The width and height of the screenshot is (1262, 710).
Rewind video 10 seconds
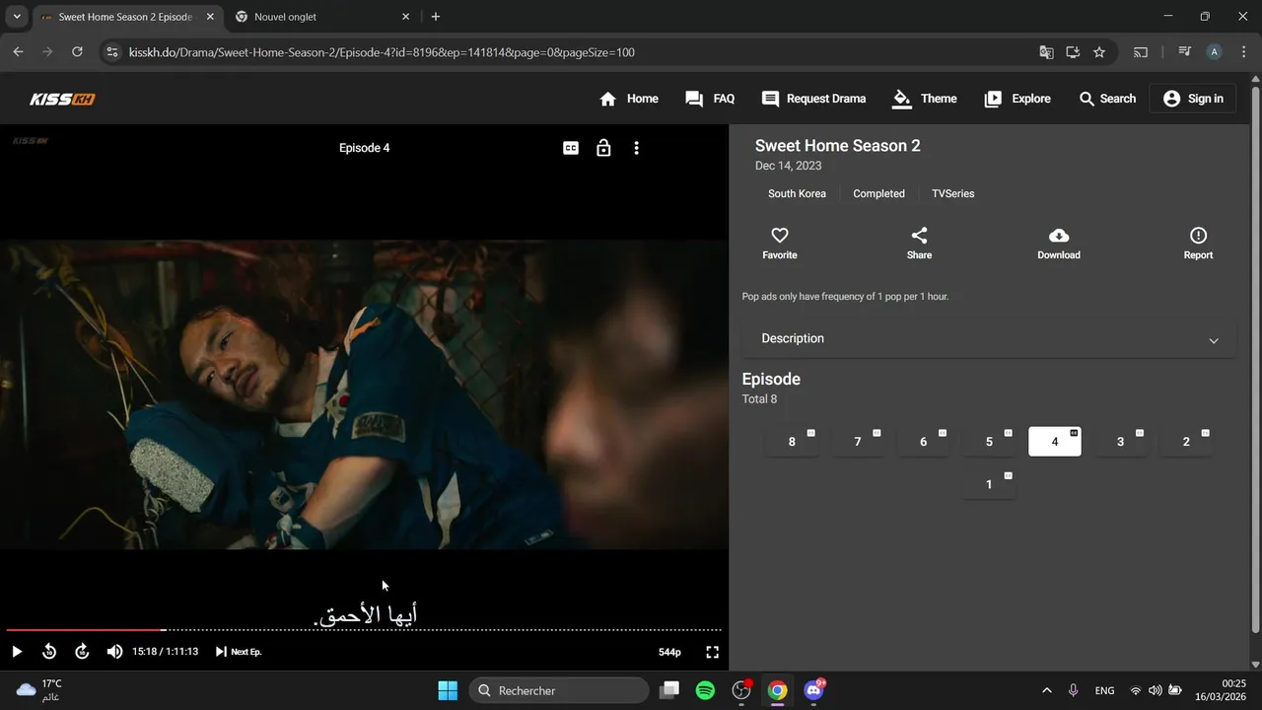point(49,652)
